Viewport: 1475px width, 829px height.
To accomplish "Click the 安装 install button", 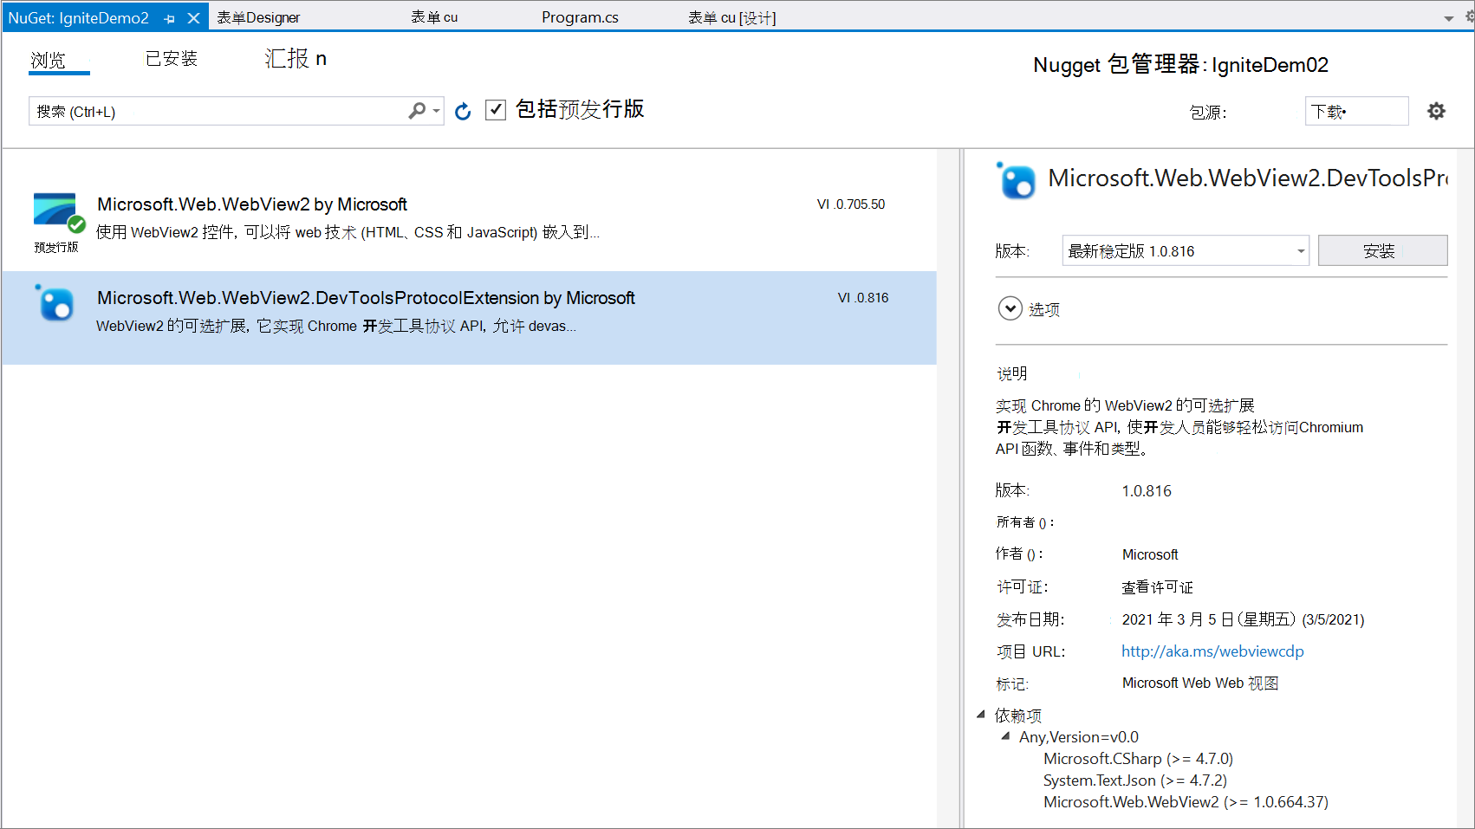I will (1382, 250).
